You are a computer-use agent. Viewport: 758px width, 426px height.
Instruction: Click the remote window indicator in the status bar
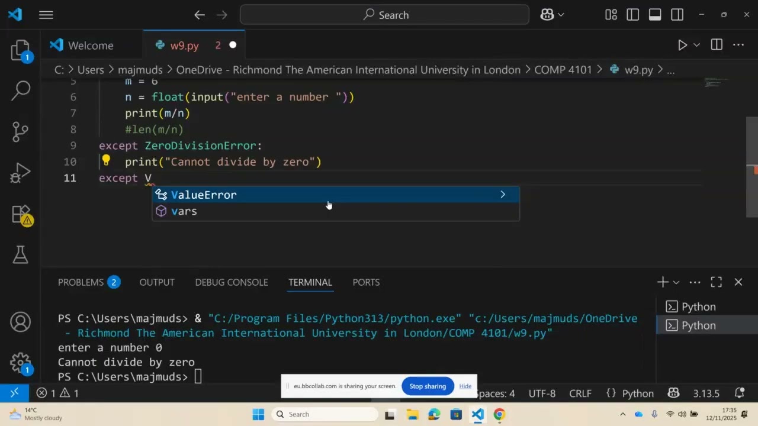pos(14,393)
